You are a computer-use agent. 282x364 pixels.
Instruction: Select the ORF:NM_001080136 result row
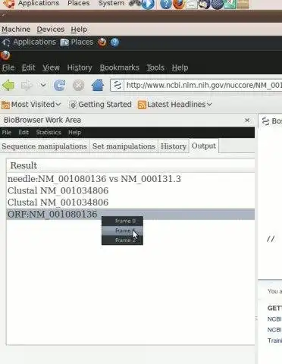pos(130,214)
